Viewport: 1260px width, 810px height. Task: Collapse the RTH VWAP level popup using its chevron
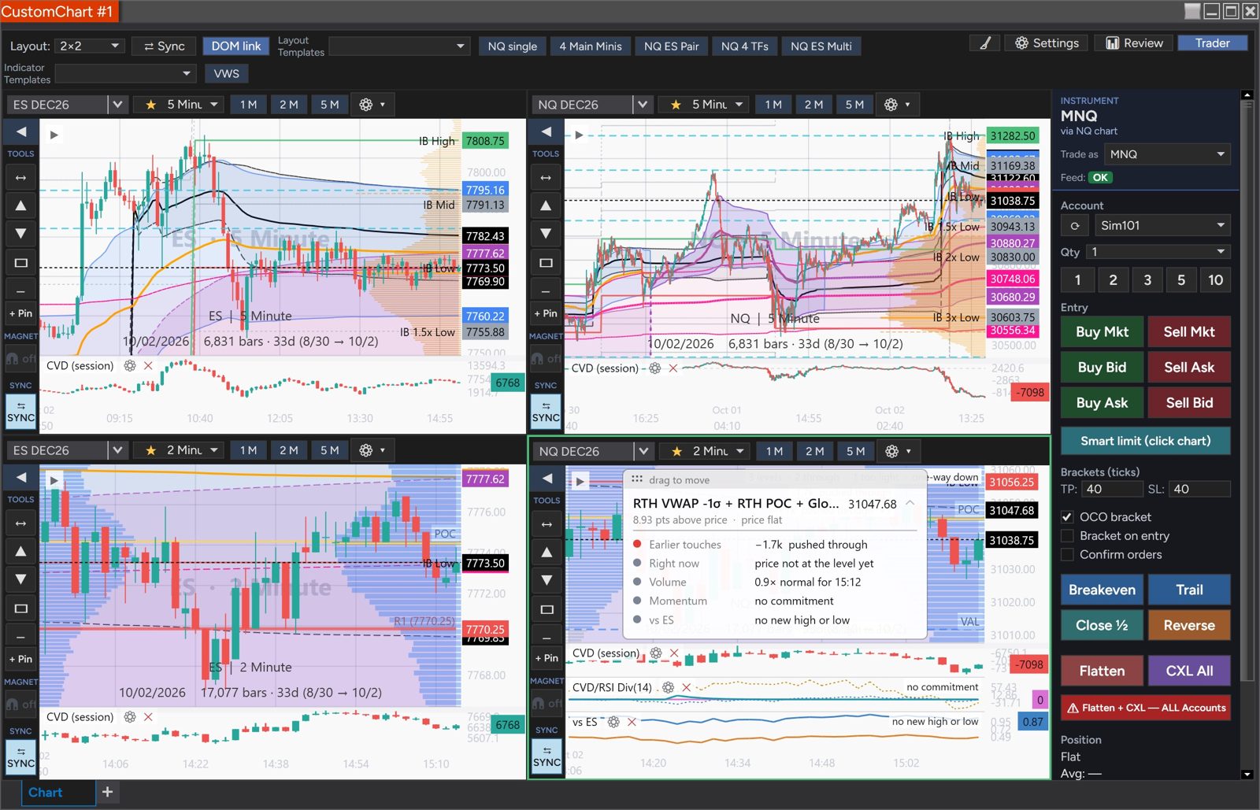click(910, 503)
